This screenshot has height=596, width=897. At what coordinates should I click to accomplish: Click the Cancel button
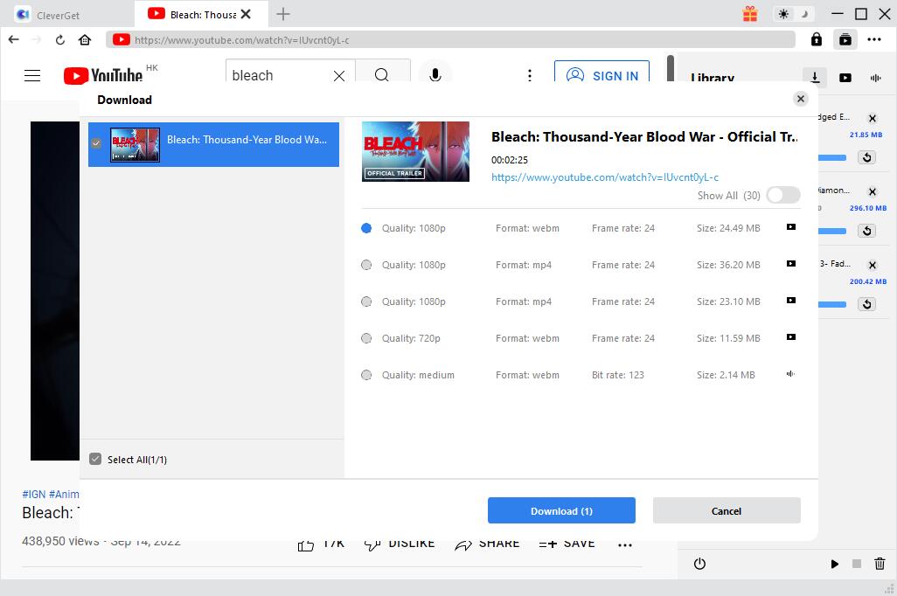point(726,510)
